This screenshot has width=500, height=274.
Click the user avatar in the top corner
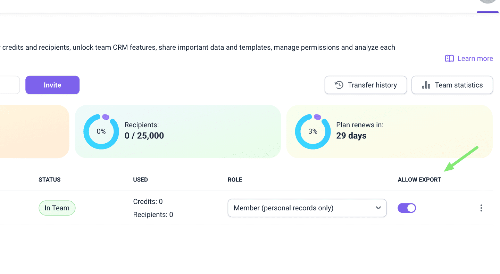click(x=488, y=1)
